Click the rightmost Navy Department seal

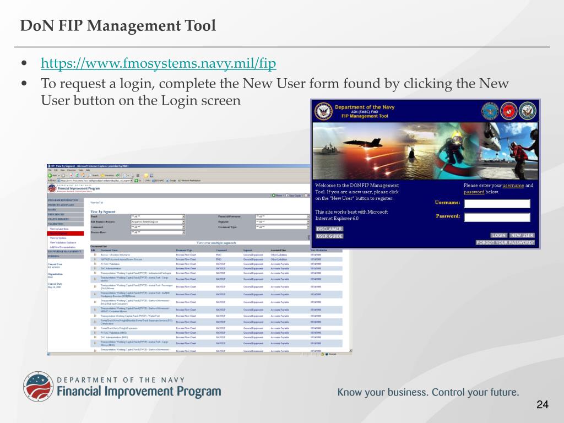click(x=528, y=111)
